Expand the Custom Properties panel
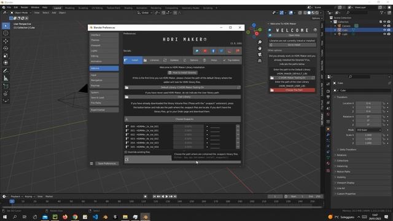The image size is (393, 221). pos(346,194)
